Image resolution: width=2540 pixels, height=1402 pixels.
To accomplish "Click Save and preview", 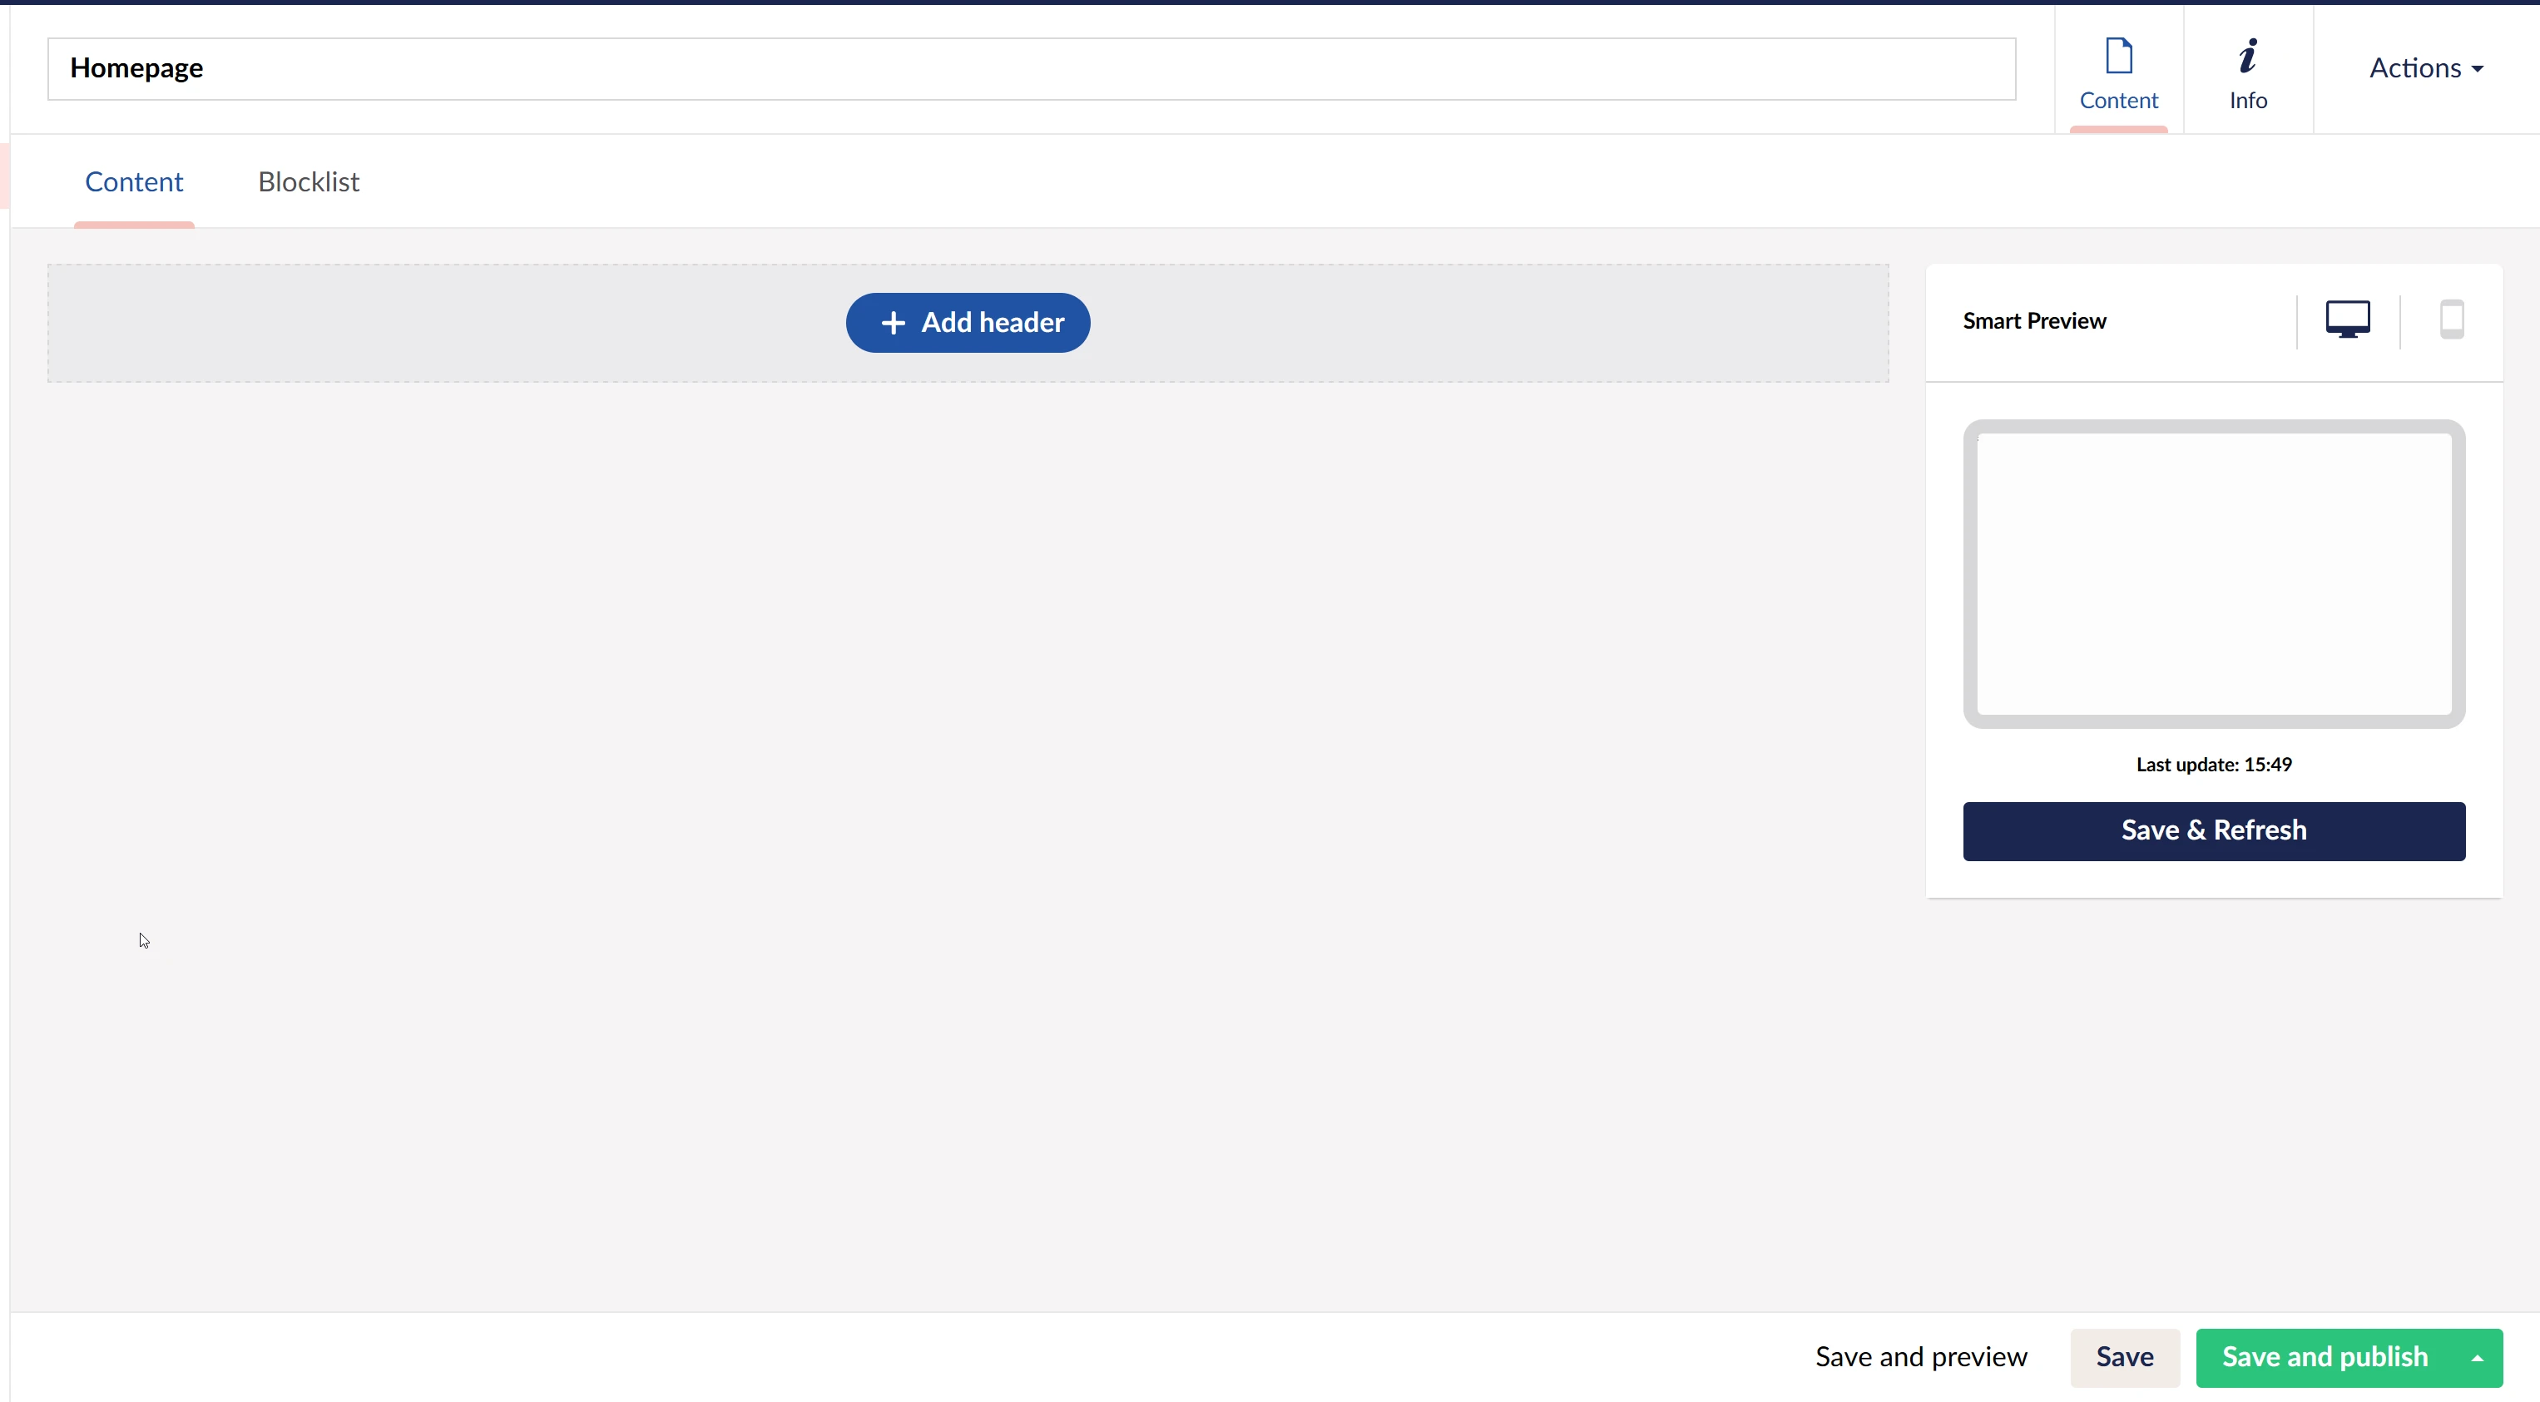I will [1921, 1358].
